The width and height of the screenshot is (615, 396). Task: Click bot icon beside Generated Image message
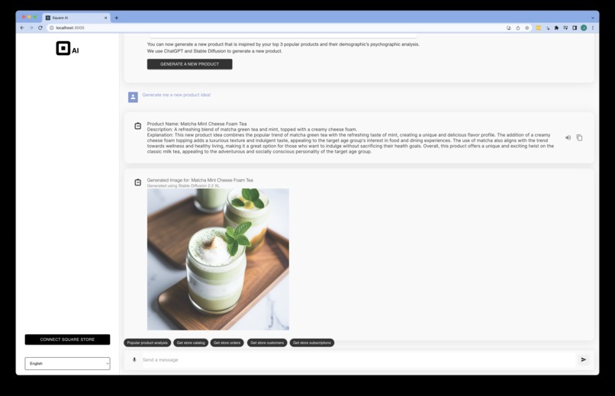pyautogui.click(x=137, y=182)
